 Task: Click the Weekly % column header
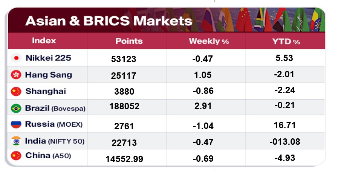[209, 41]
